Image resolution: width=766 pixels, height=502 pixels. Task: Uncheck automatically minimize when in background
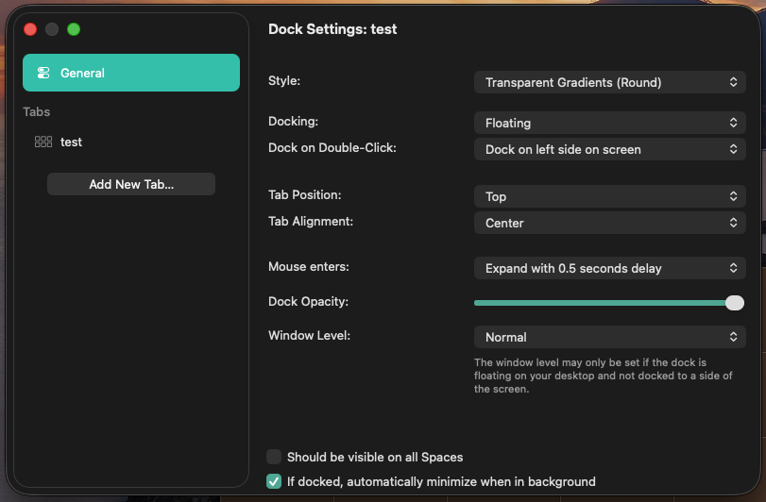pyautogui.click(x=275, y=482)
